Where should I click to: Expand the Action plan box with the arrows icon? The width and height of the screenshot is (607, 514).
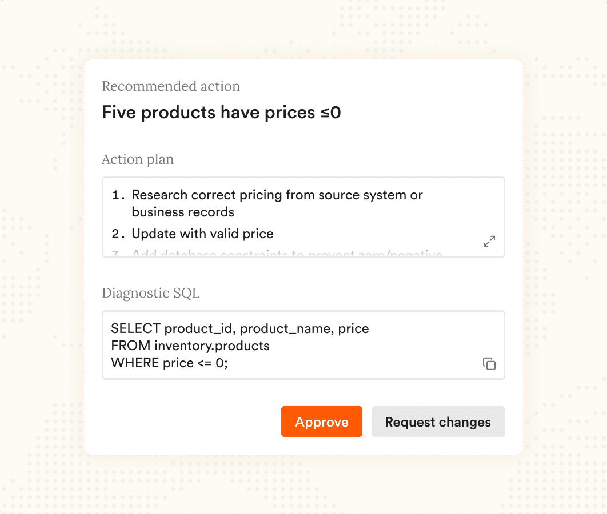(x=489, y=242)
